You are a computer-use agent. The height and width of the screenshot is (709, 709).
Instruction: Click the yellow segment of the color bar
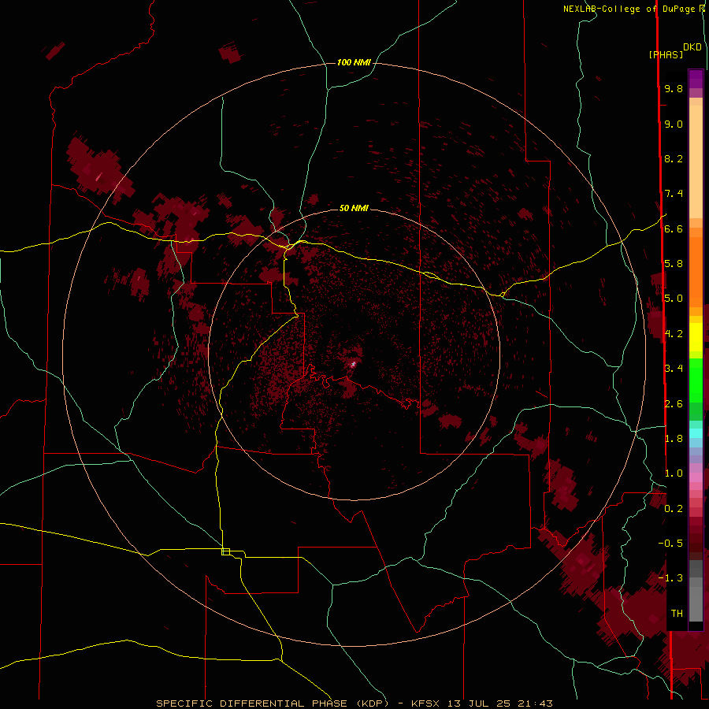696,337
